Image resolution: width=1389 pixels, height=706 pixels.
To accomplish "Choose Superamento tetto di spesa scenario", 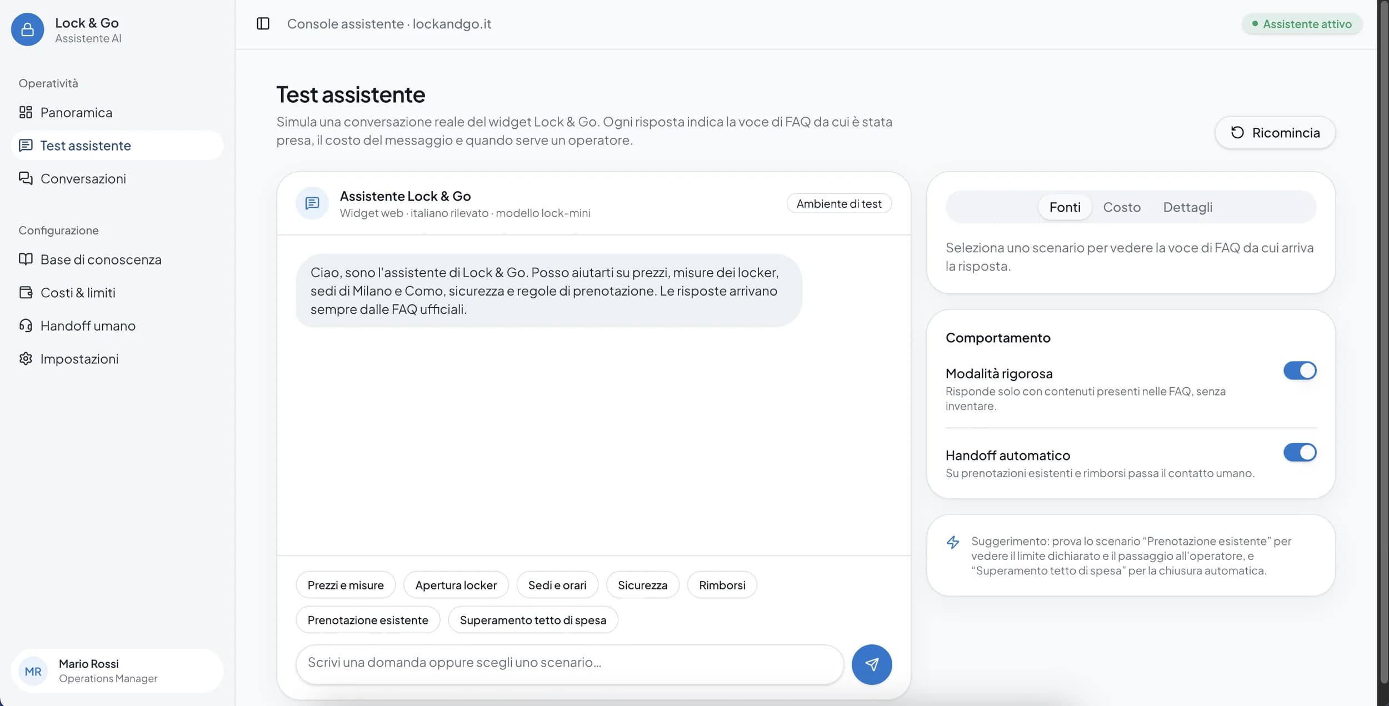I will pyautogui.click(x=533, y=620).
